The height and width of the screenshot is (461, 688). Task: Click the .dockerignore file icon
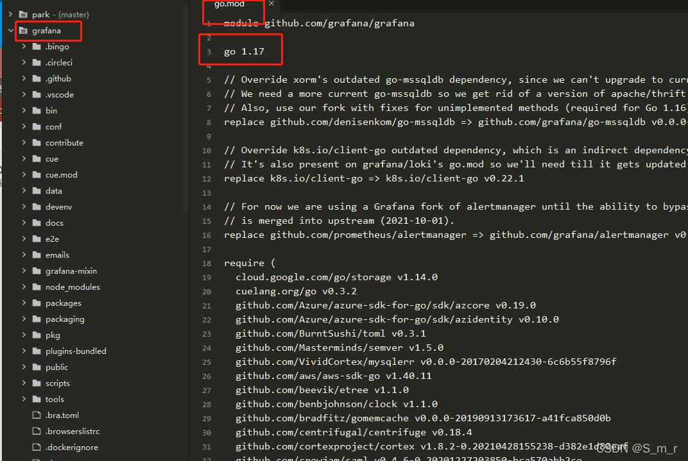click(x=37, y=448)
